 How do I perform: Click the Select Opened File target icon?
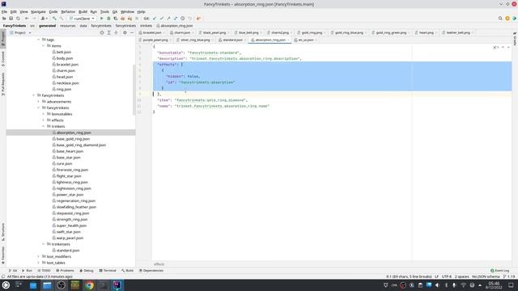pyautogui.click(x=102, y=32)
